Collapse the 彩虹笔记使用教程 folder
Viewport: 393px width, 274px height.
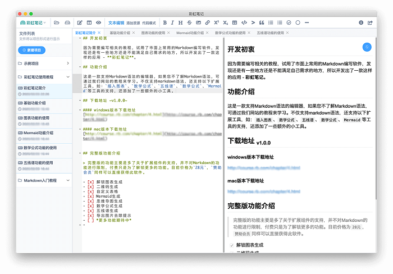coord(44,77)
